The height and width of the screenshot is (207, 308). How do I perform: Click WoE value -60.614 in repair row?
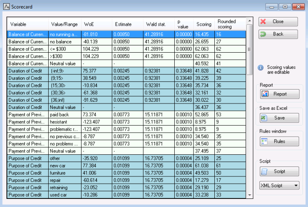pyautogui.click(x=96, y=180)
